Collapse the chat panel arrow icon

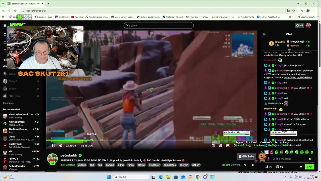click(264, 34)
